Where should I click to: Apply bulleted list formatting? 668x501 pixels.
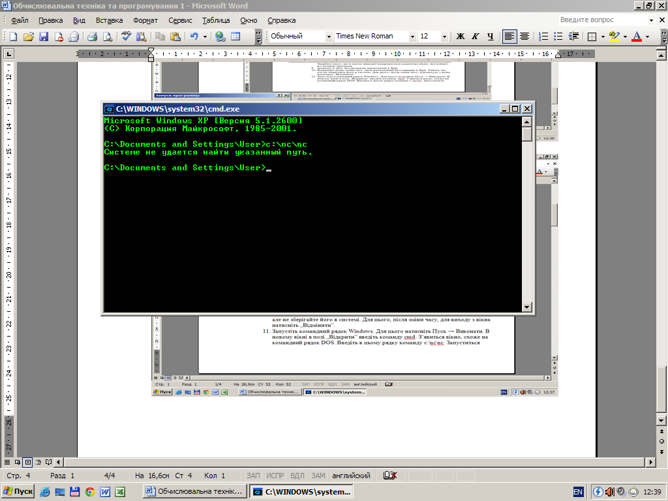(558, 37)
